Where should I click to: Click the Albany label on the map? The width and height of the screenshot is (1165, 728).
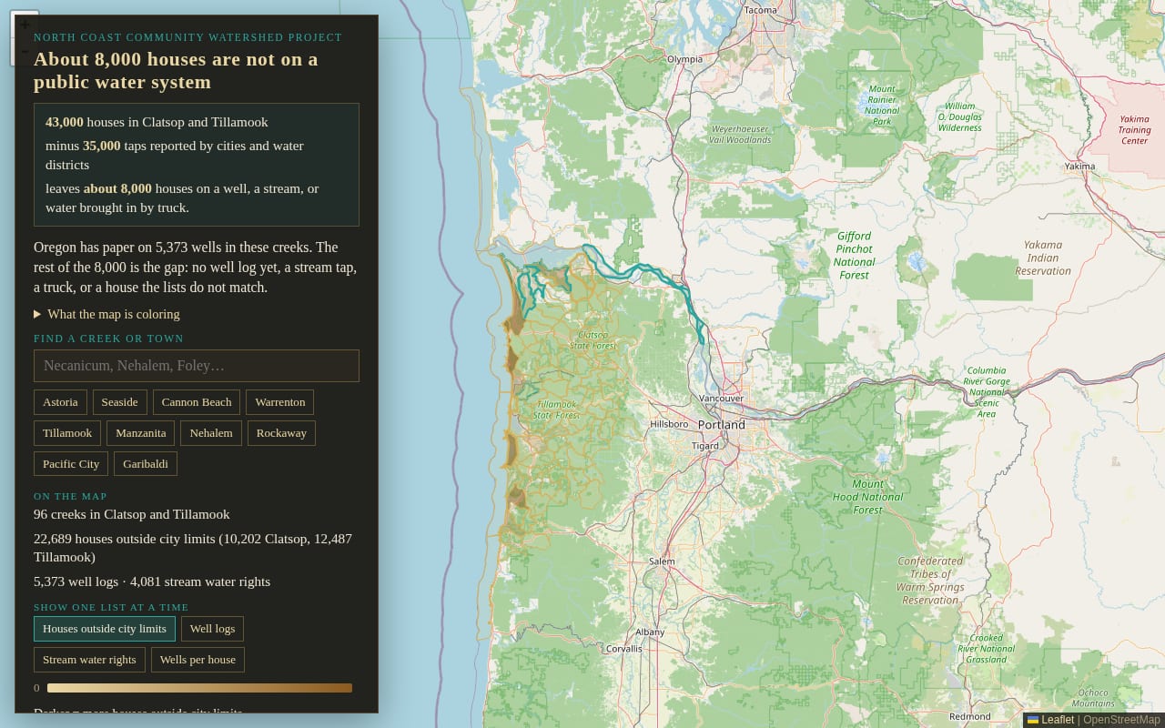coord(650,632)
